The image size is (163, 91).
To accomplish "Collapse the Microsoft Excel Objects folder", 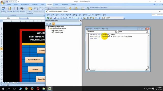I will [49, 29].
